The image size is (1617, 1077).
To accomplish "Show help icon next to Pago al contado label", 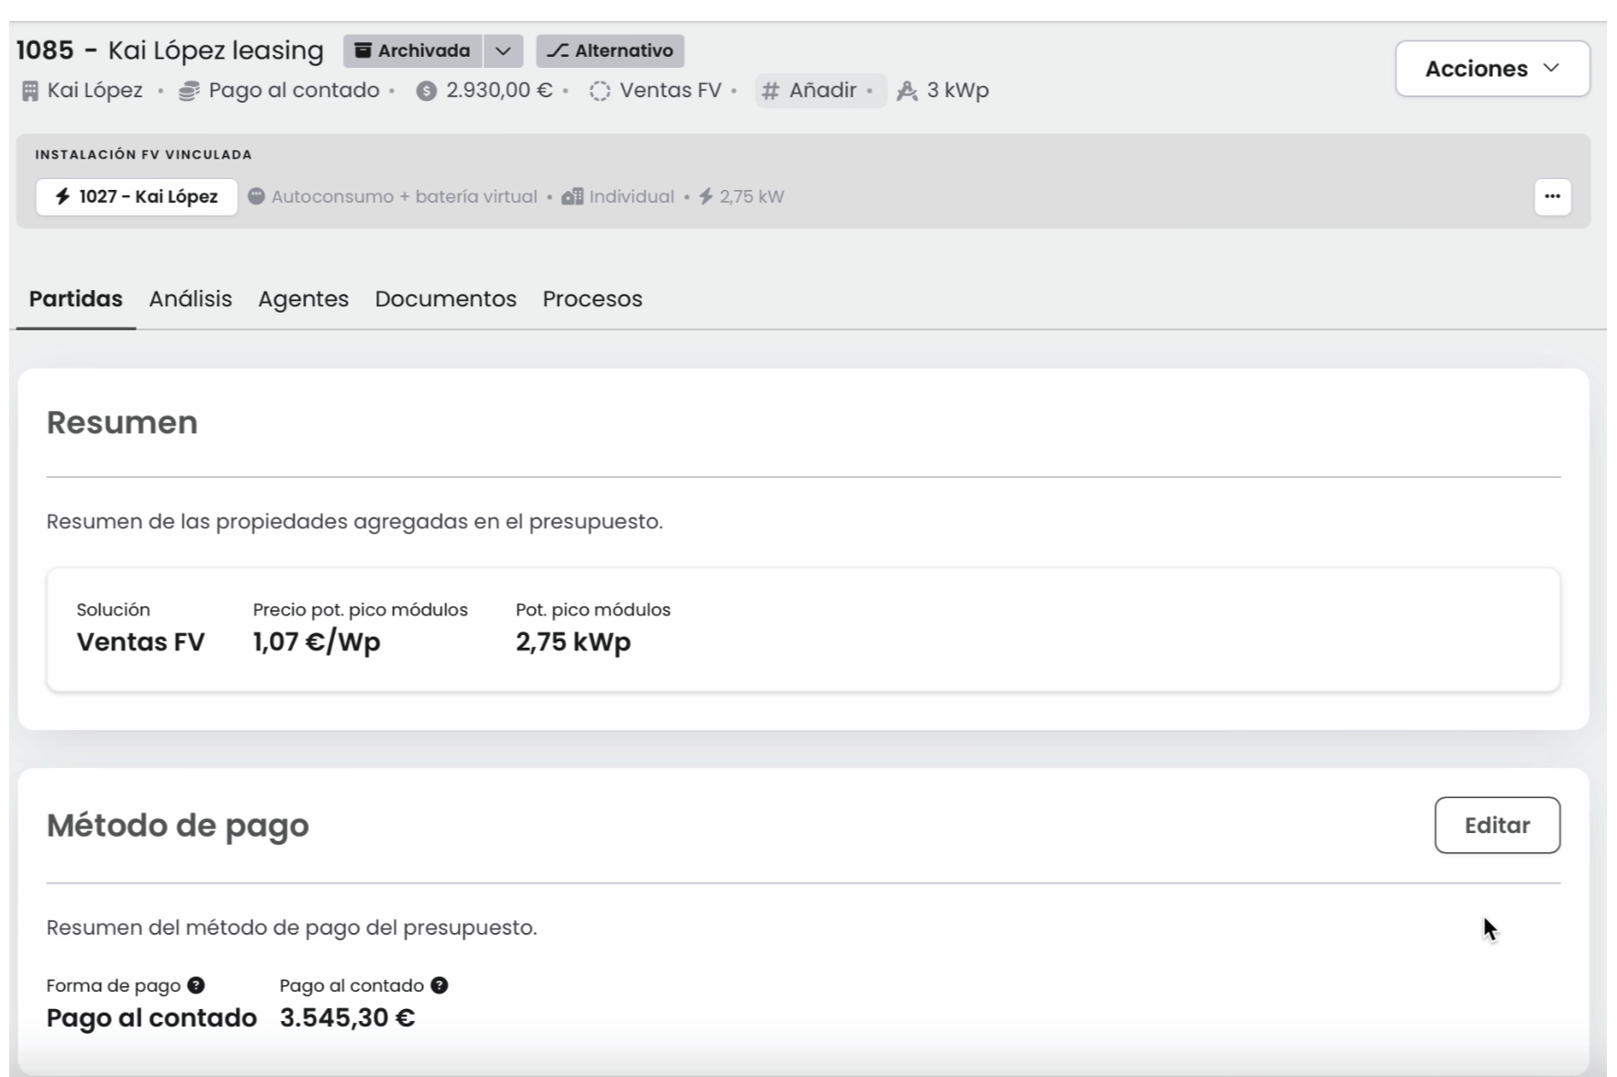I will [440, 985].
